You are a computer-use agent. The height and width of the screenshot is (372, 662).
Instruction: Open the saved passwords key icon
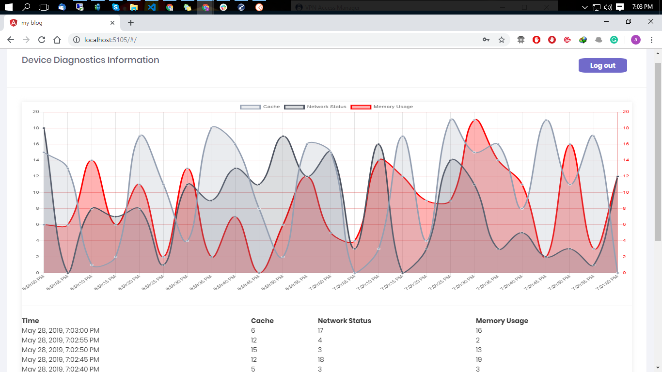486,40
